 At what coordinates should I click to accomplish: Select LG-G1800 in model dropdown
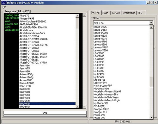pyautogui.click(x=121, y=59)
